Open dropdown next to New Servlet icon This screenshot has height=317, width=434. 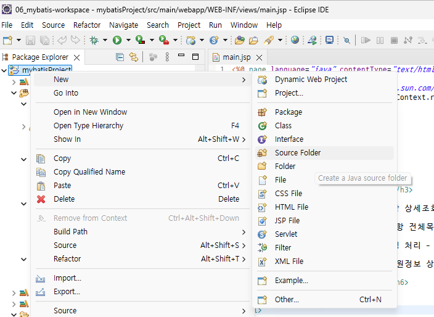(x=225, y=41)
